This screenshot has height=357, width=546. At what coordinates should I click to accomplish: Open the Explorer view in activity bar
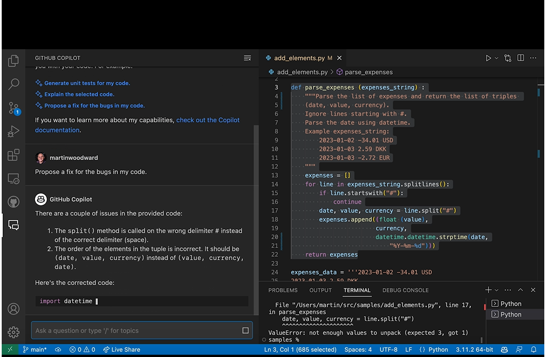(13, 61)
